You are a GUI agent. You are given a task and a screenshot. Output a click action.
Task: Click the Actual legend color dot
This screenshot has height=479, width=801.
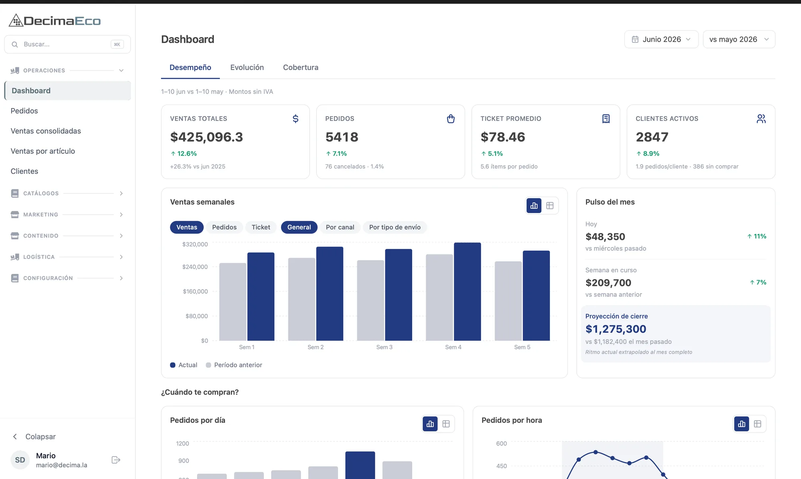coord(173,365)
